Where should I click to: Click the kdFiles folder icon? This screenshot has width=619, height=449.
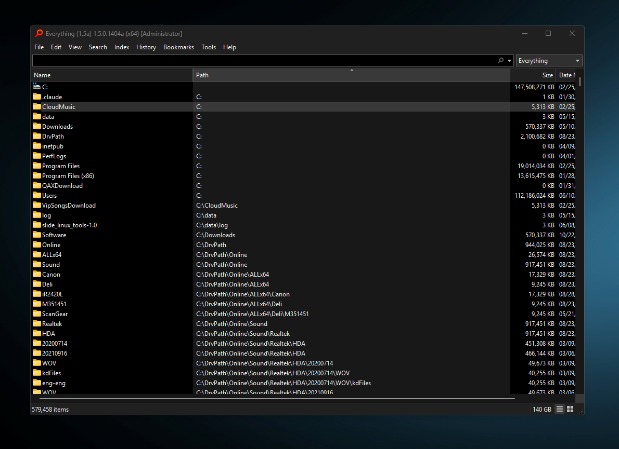36,373
